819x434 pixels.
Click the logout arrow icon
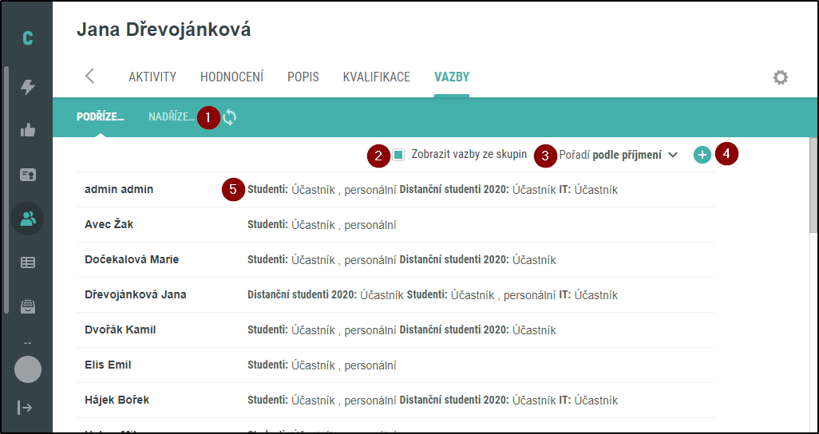coord(25,408)
